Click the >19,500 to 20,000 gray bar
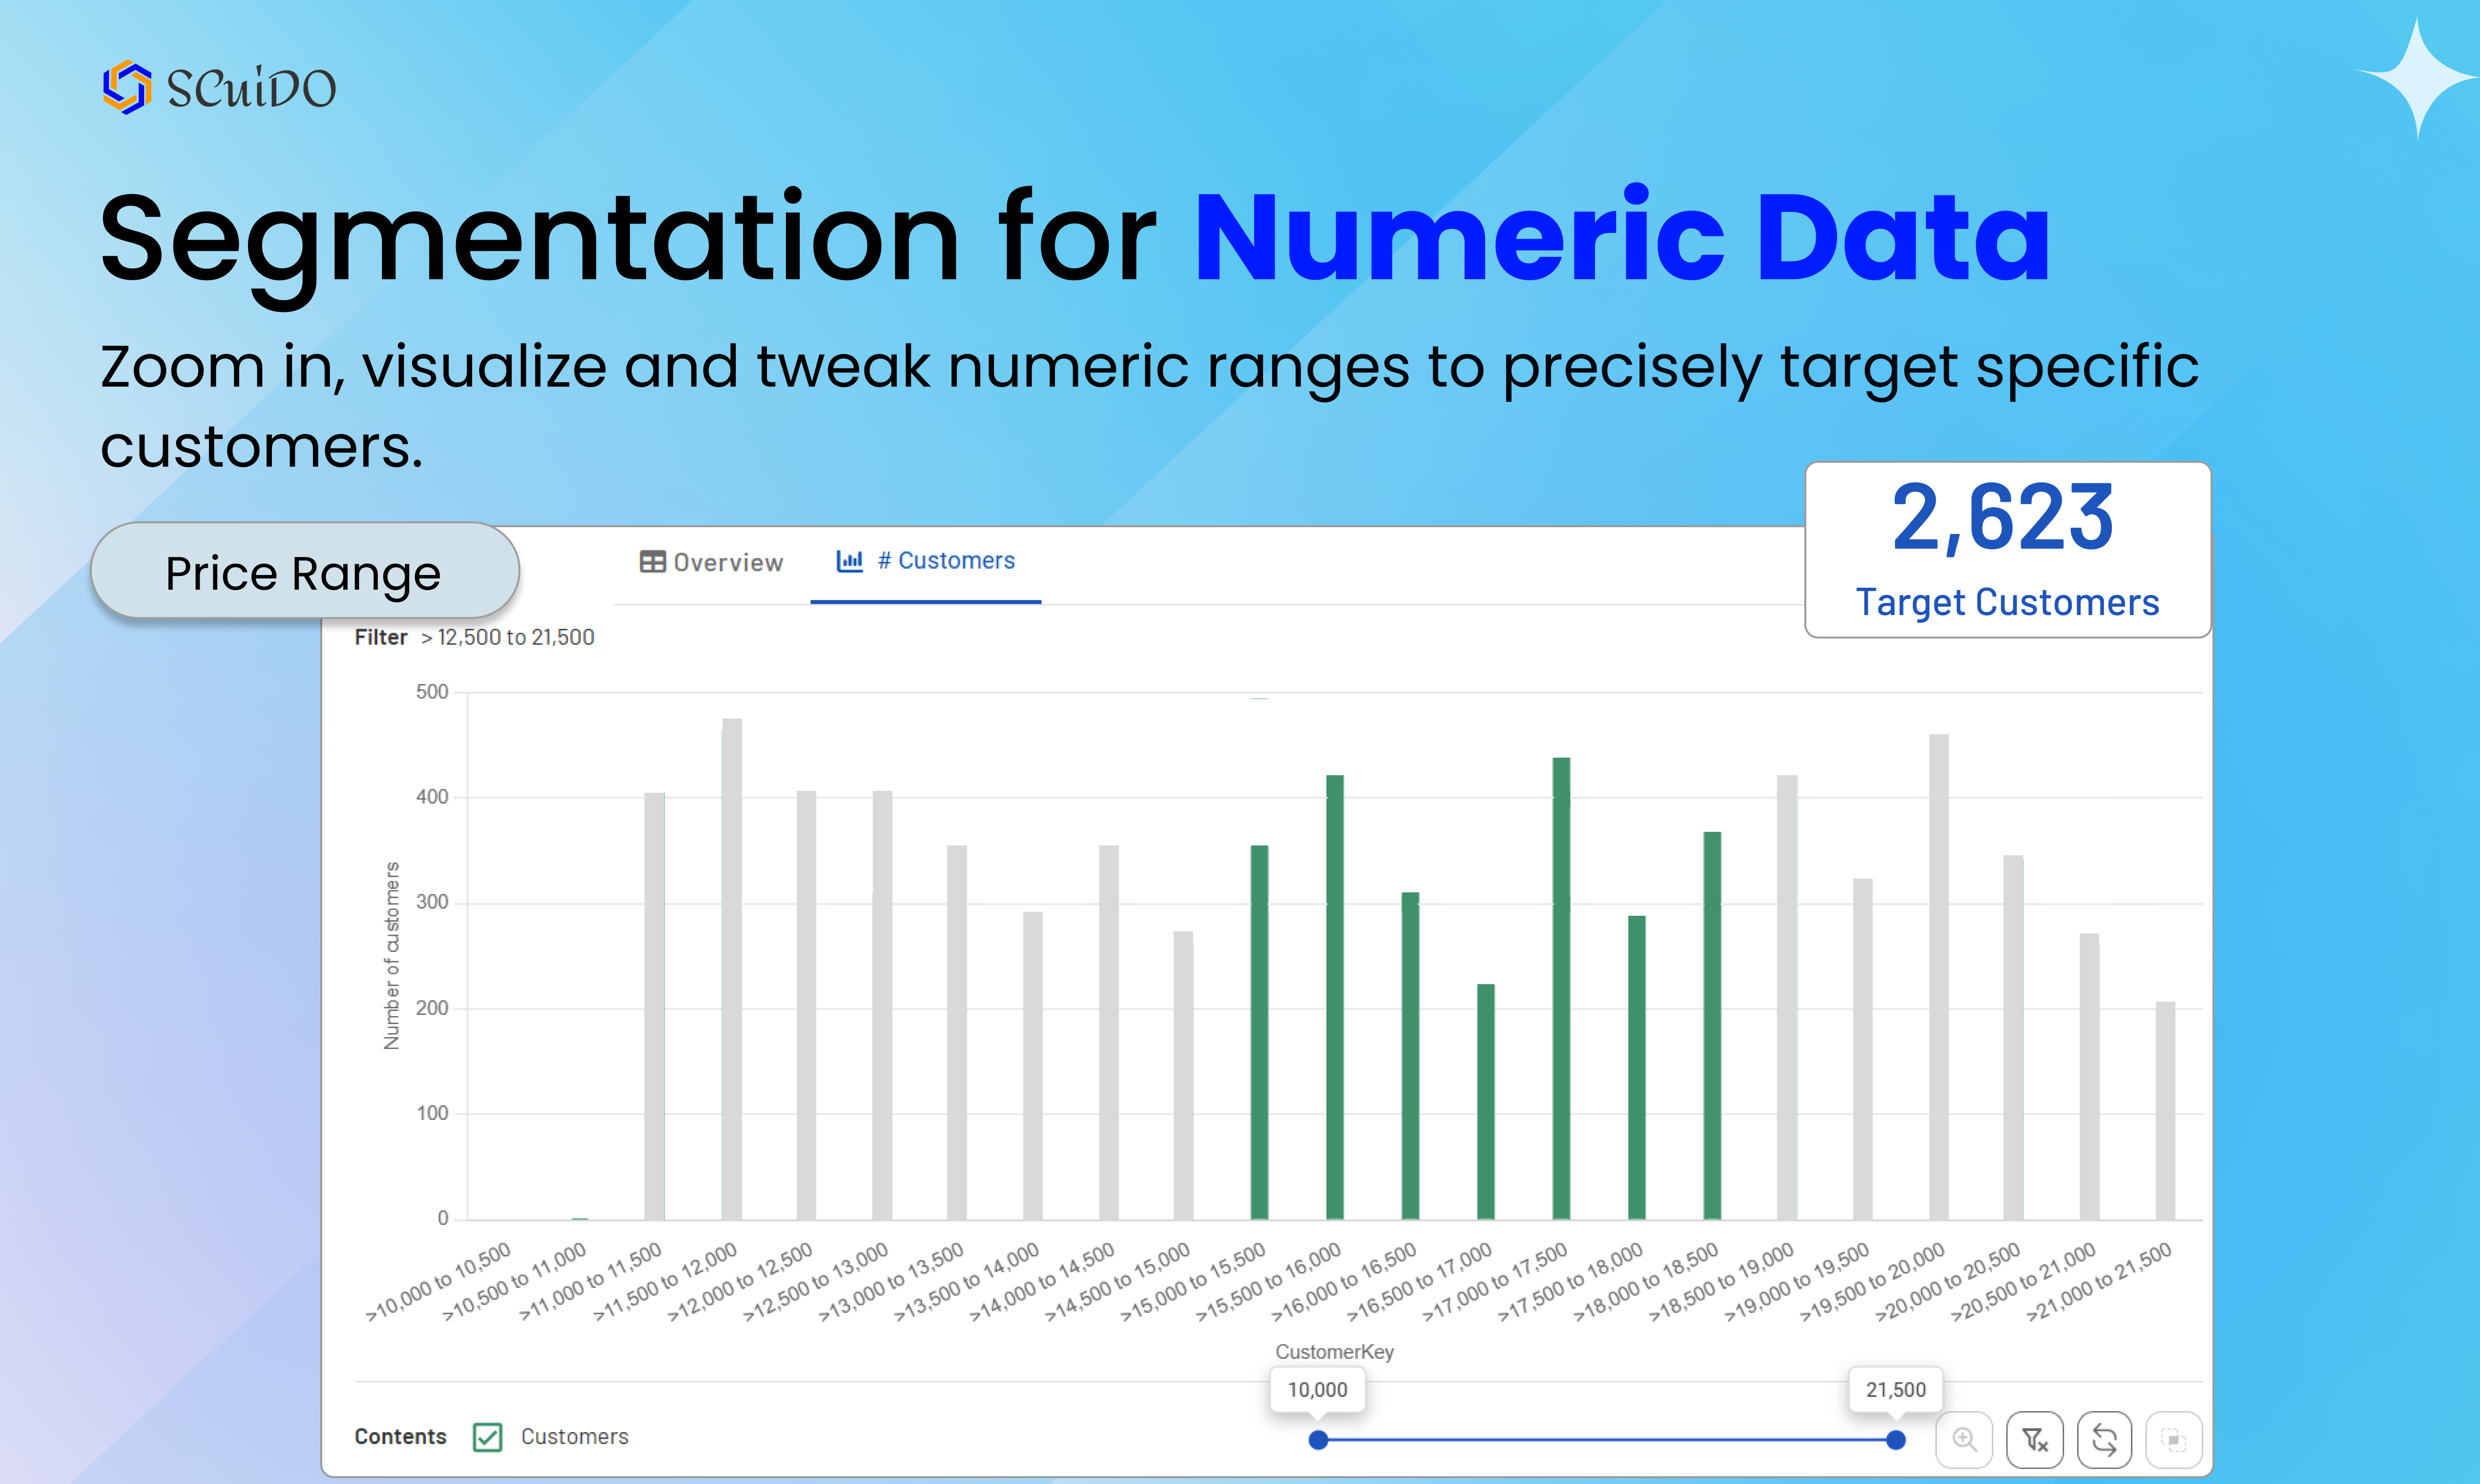This screenshot has width=2480, height=1484. (x=1938, y=977)
